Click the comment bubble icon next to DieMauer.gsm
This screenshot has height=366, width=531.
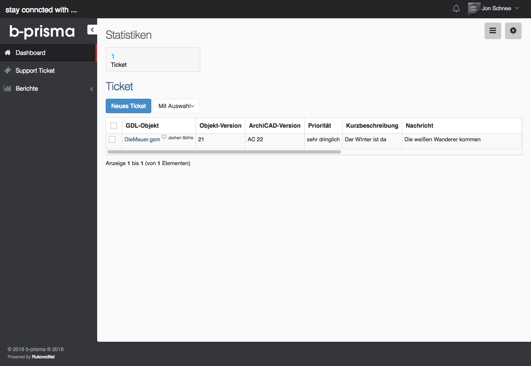[164, 137]
